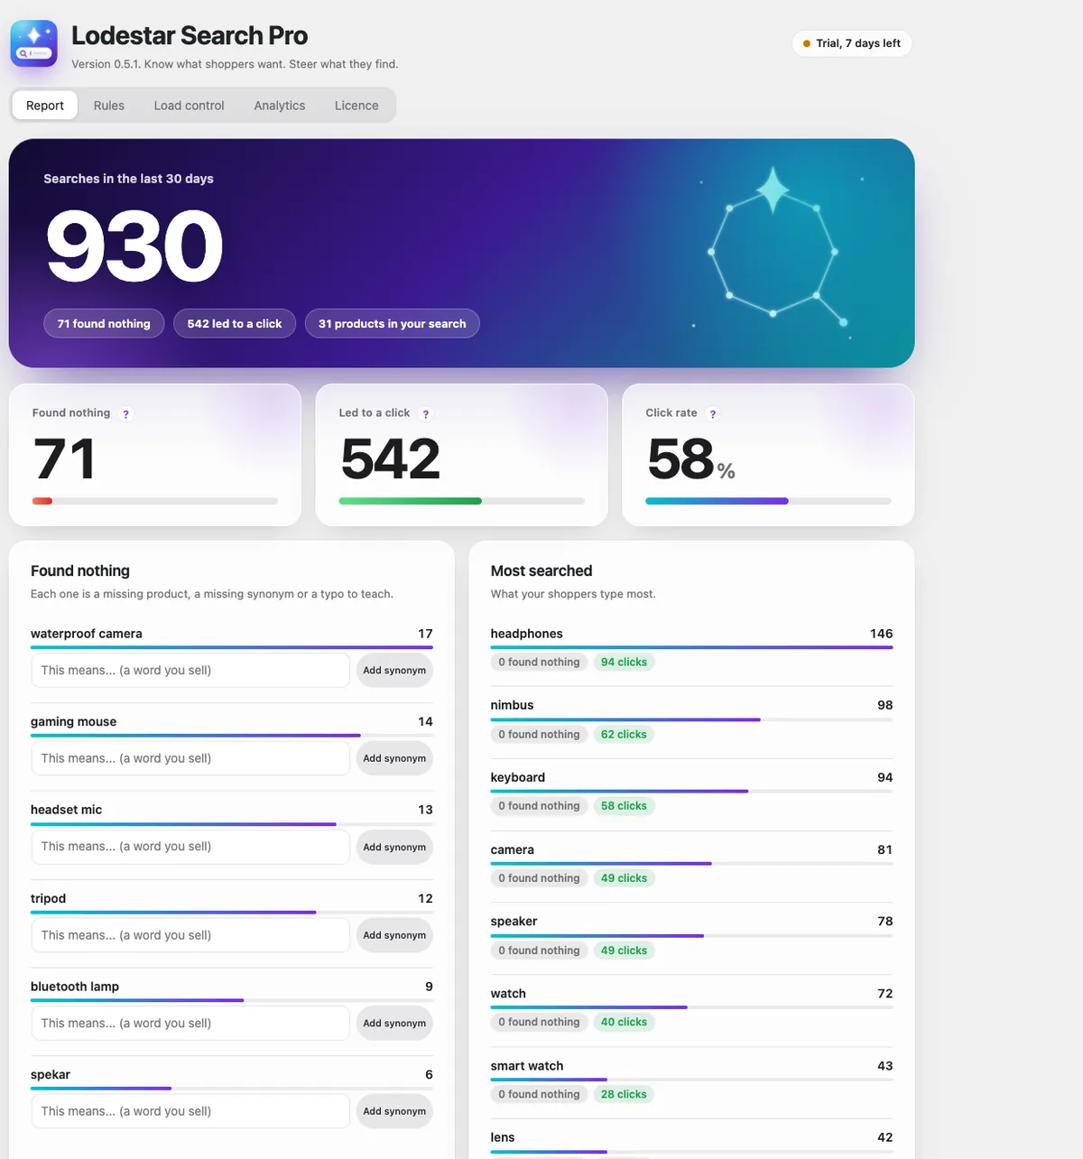
Task: Click the Led to a click green progress bar
Action: point(462,501)
